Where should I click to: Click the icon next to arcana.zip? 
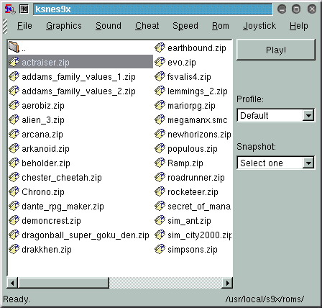click(x=14, y=135)
